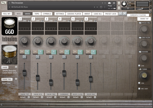Click the save preset disk icon
This screenshot has height=108, width=153.
[101, 7]
